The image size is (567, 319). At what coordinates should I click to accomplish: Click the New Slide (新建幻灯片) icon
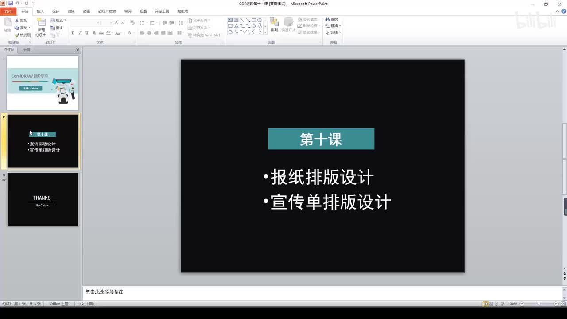point(41,23)
